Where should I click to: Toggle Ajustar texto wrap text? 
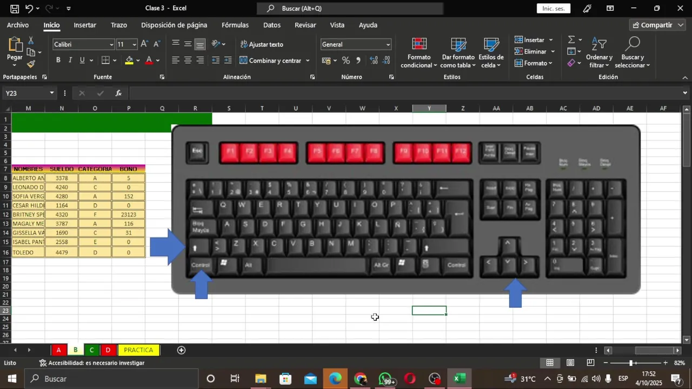click(x=262, y=44)
